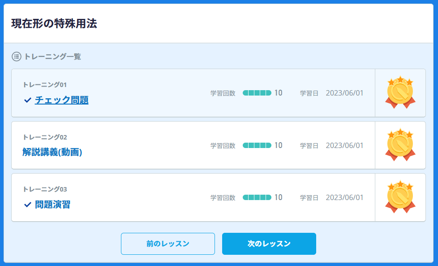The width and height of the screenshot is (438, 266).
Task: Click the checkmark icon next to 問題演習
Action: click(28, 205)
